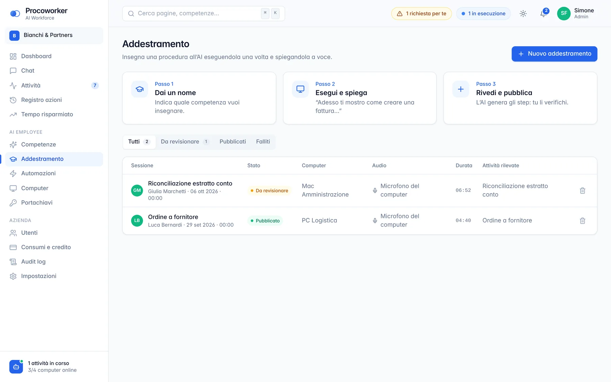The width and height of the screenshot is (611, 382).
Task: Show the Falliti tab
Action: pyautogui.click(x=263, y=142)
